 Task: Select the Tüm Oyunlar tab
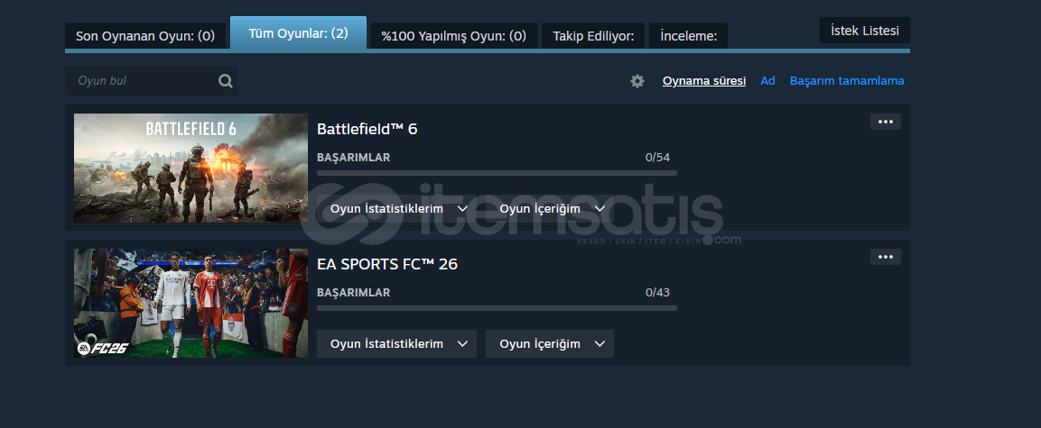[298, 33]
